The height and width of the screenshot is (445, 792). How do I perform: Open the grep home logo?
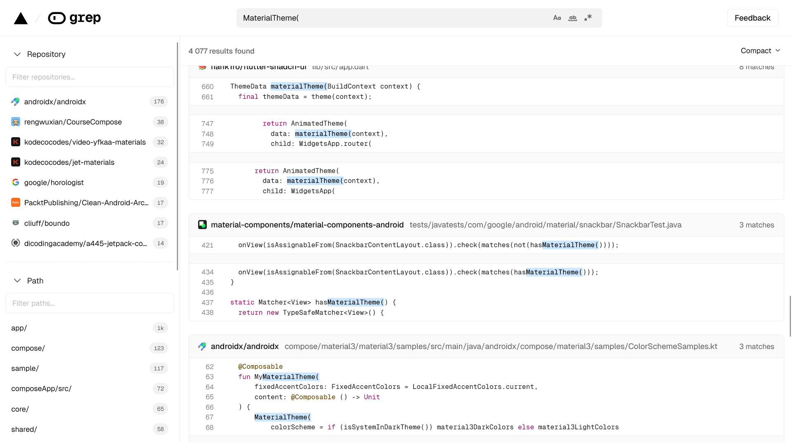(74, 18)
